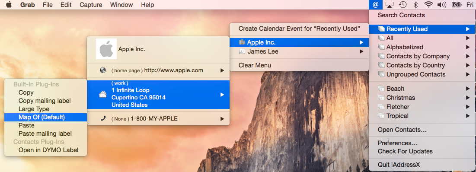This screenshot has width=476, height=172.
Task: Expand the James Lee submenu arrow
Action: pos(361,51)
